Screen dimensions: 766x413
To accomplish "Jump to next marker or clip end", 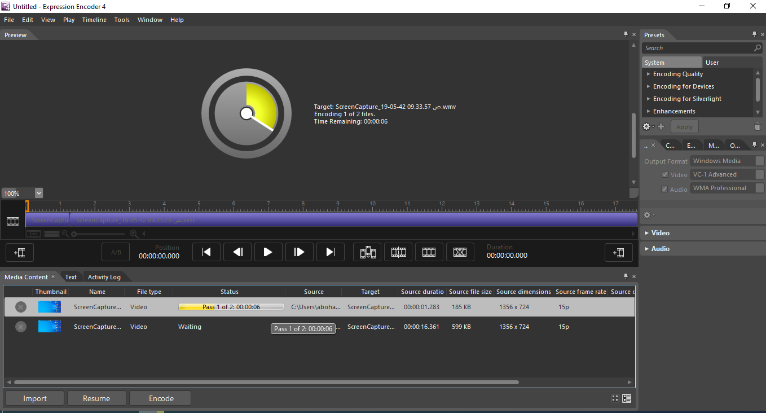I will (331, 252).
